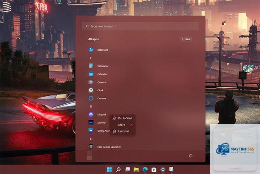
Task: Open the Calendar app icon
Action: tap(91, 74)
